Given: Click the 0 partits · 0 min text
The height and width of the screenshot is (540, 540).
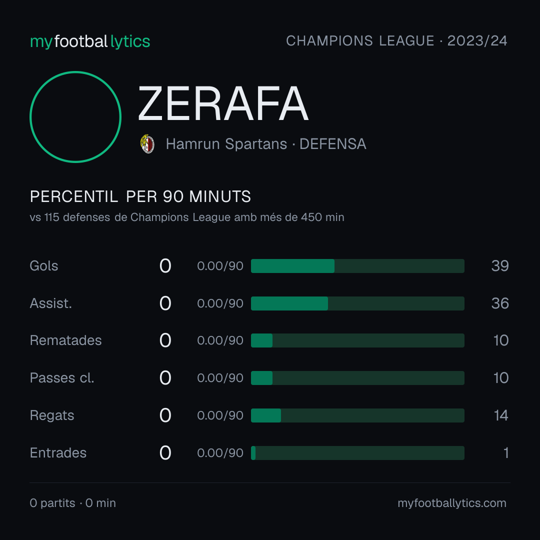Looking at the screenshot, I should click(73, 503).
